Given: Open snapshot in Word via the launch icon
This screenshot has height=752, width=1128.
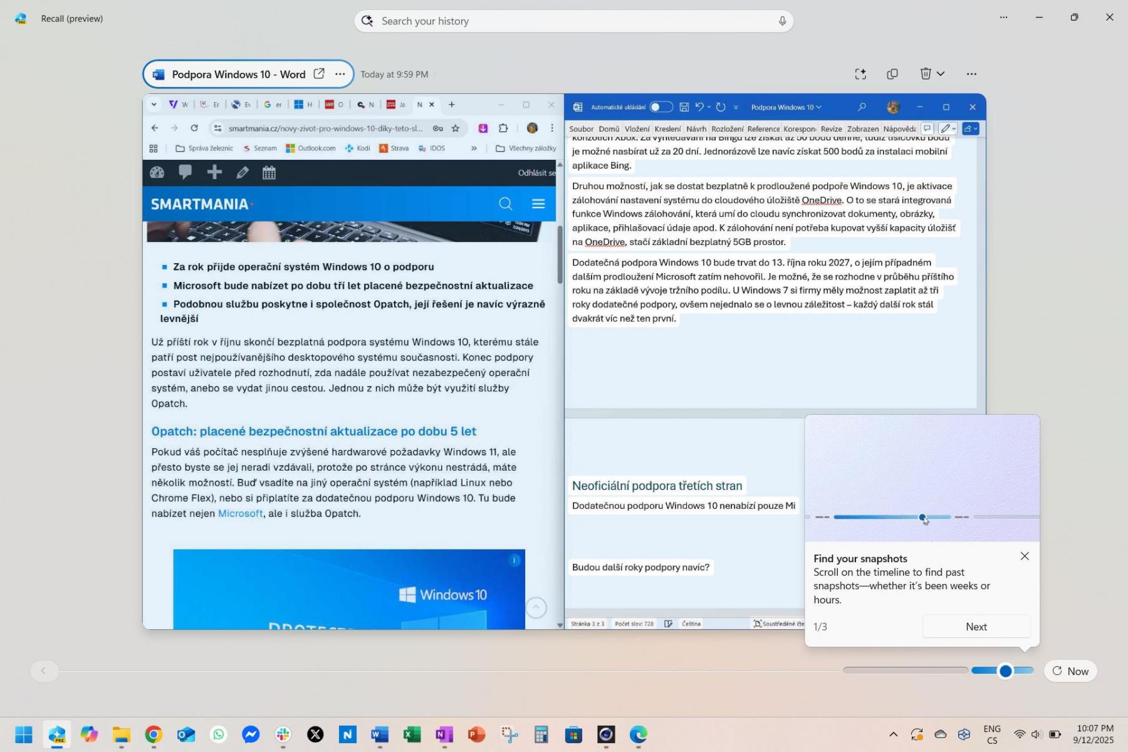Looking at the screenshot, I should point(319,74).
